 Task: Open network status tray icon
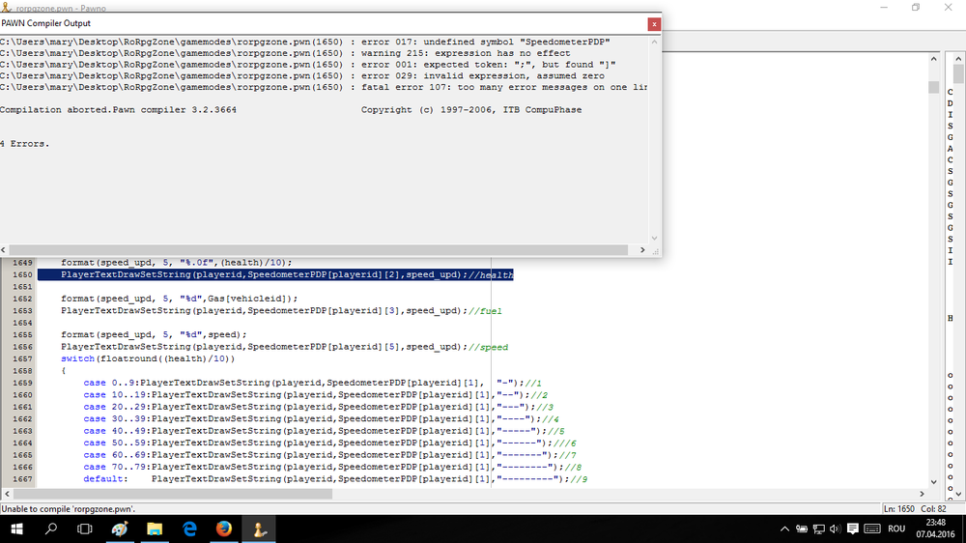click(819, 529)
